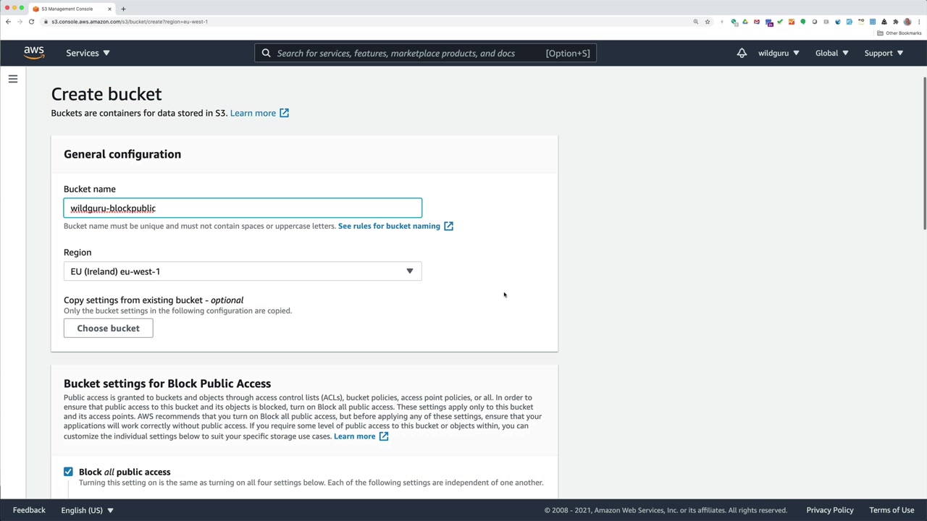Open the wildguru account dropdown
This screenshot has height=521, width=927.
779,53
